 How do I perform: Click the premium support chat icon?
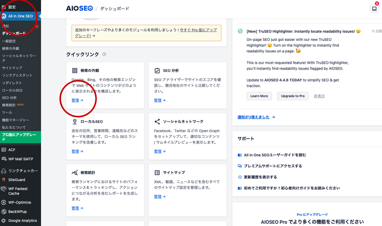(x=240, y=166)
